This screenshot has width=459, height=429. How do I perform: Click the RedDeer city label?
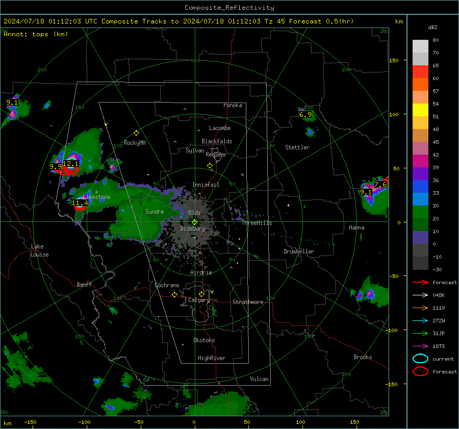coord(216,155)
